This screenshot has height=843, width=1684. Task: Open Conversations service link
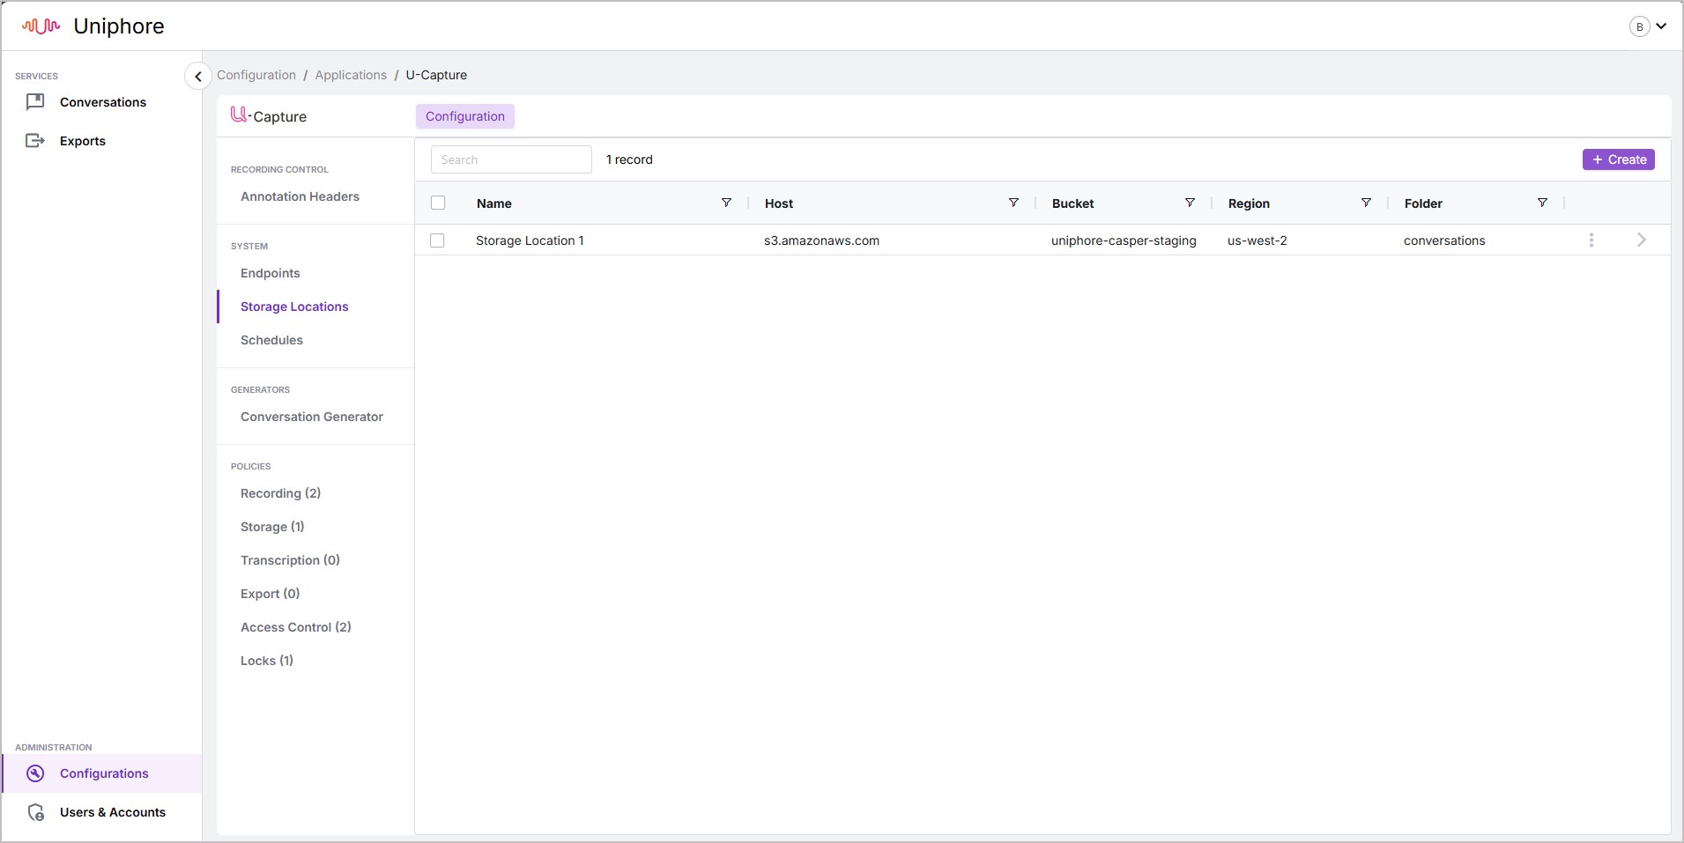[x=103, y=102]
